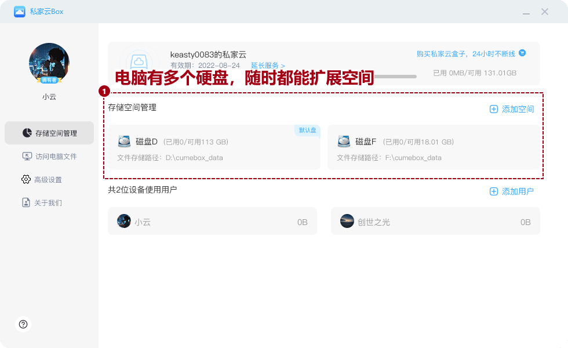The image size is (568, 348).
Task: Click the 延长服务 link
Action: tap(268, 66)
